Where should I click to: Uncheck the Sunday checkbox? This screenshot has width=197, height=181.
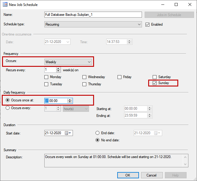tap(154, 83)
